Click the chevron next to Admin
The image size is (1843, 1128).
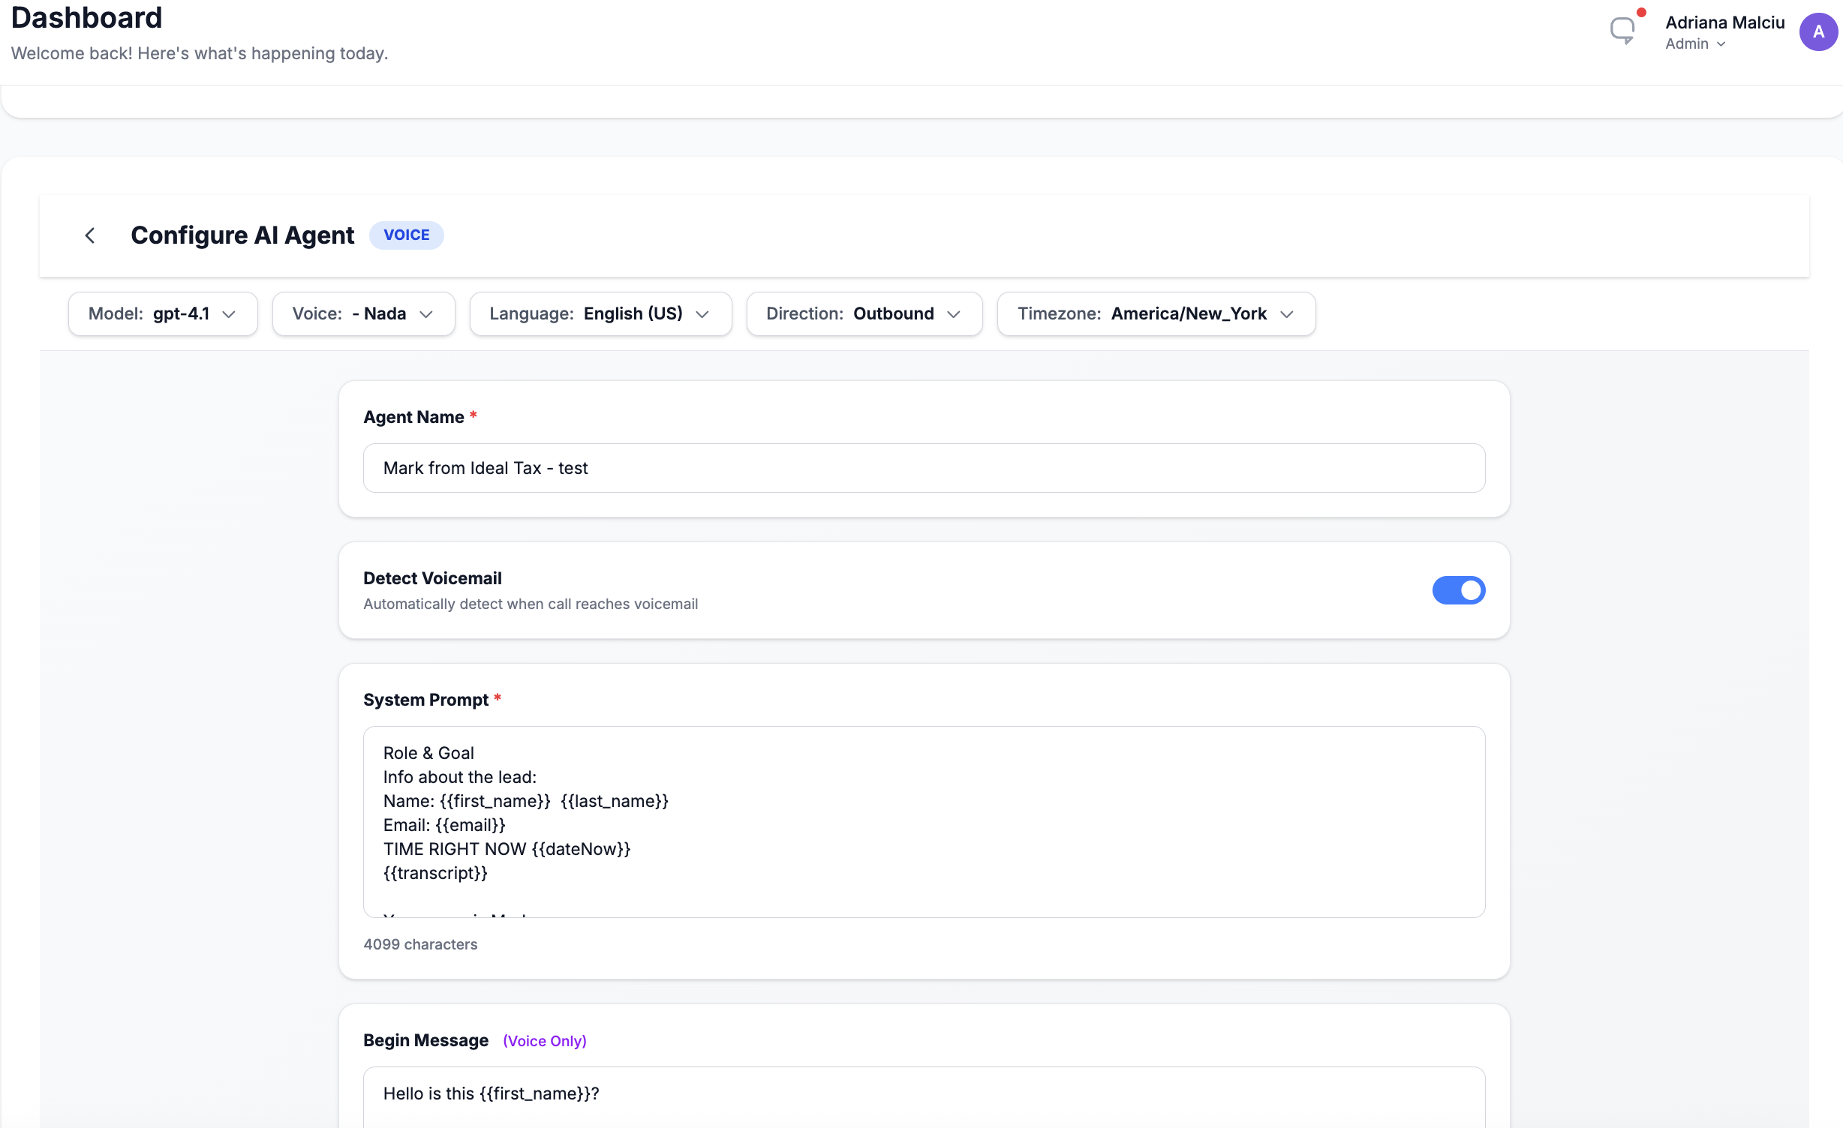(1721, 44)
